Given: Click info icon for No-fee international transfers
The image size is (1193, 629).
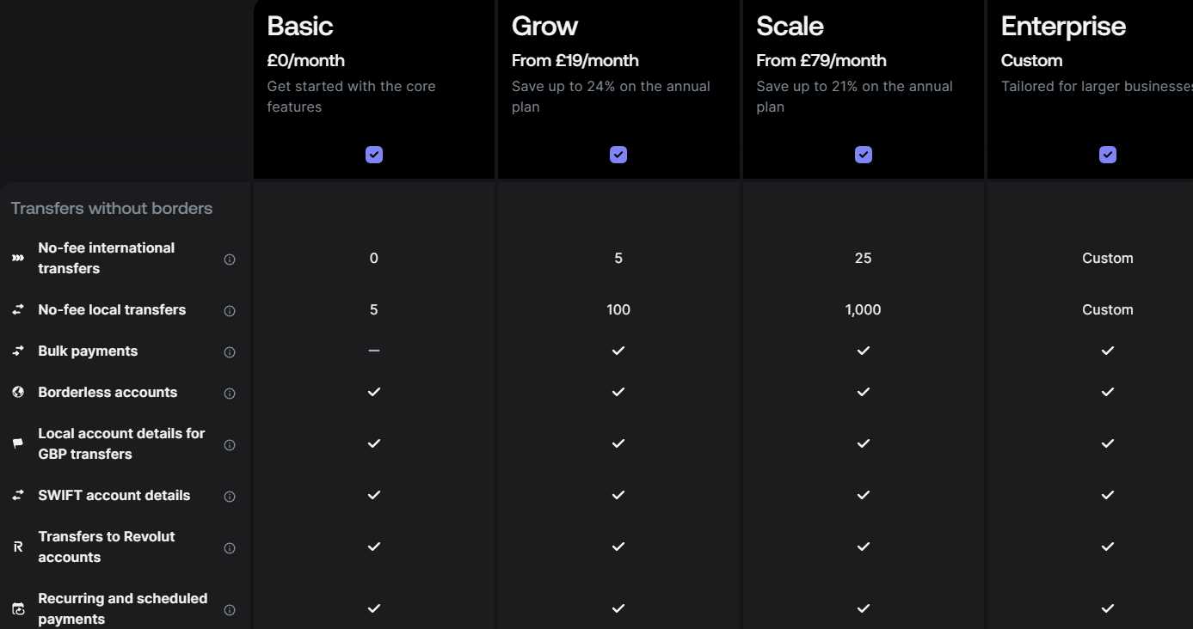Looking at the screenshot, I should coord(230,259).
